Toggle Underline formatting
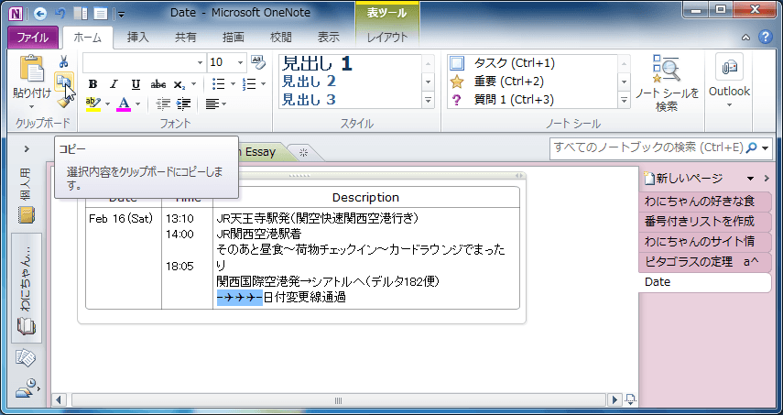The height and width of the screenshot is (415, 783). pos(136,84)
